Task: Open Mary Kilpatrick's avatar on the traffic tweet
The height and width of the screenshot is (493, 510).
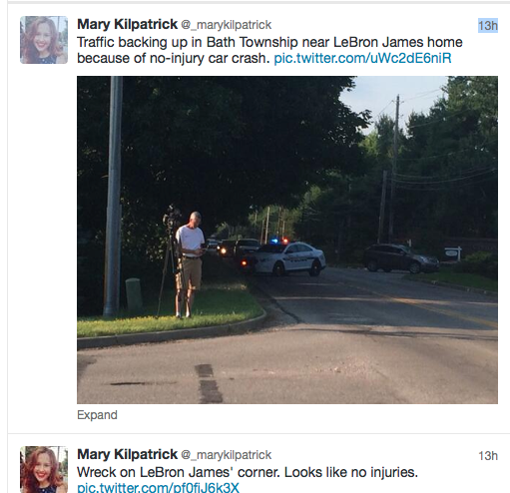Action: pyautogui.click(x=44, y=40)
